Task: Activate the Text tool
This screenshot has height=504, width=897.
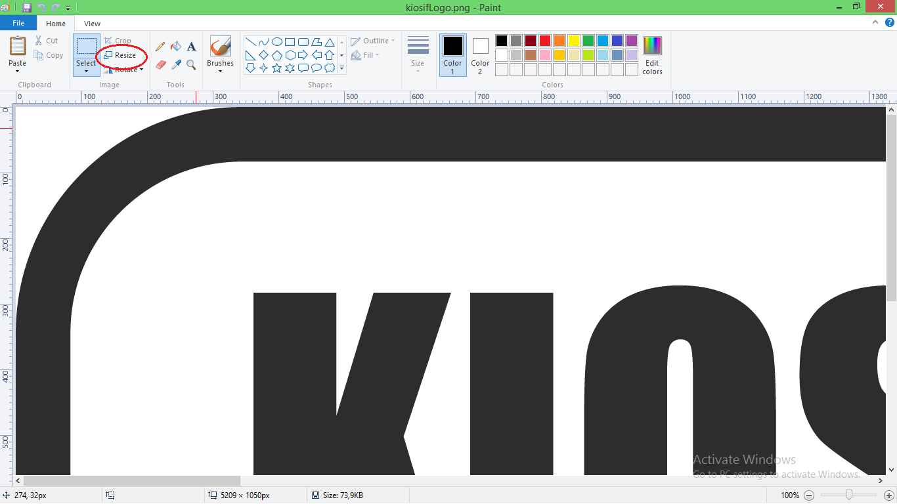Action: [192, 47]
